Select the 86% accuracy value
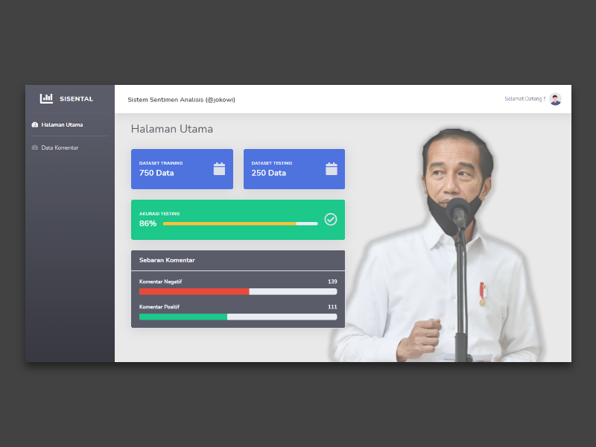This screenshot has width=596, height=447. tap(148, 223)
